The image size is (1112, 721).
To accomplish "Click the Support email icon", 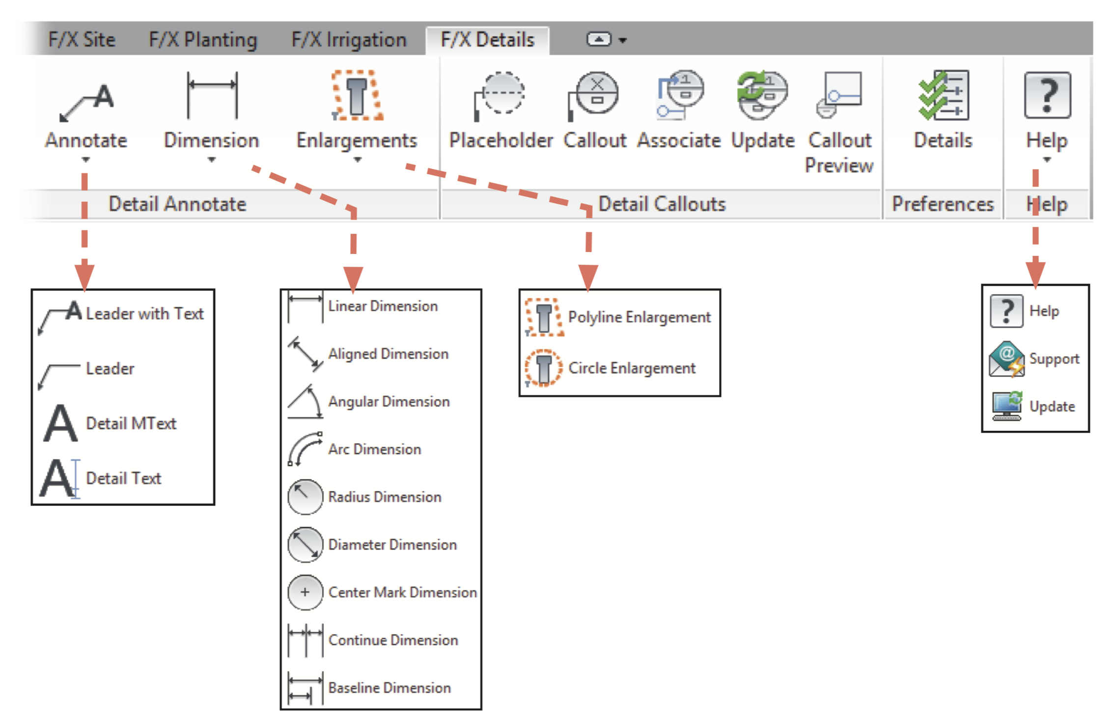I will [1006, 359].
